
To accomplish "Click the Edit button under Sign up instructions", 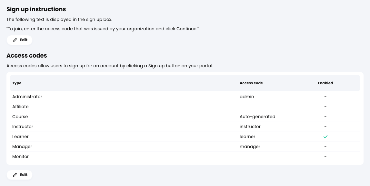I will coord(19,40).
